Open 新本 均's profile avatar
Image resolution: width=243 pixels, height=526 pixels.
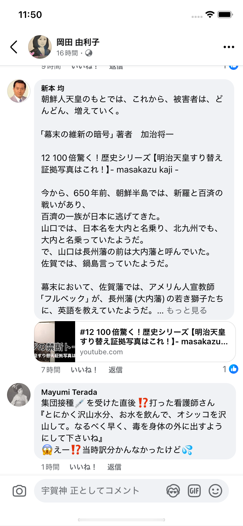19,91
